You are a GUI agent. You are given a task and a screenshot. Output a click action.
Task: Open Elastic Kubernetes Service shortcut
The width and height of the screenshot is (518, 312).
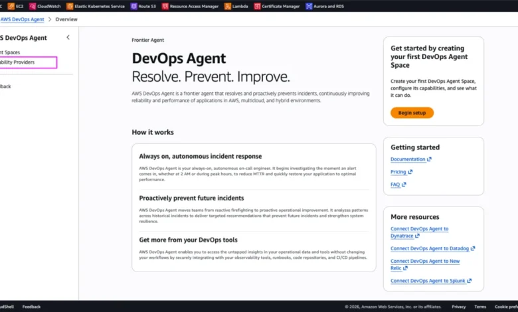coord(95,6)
